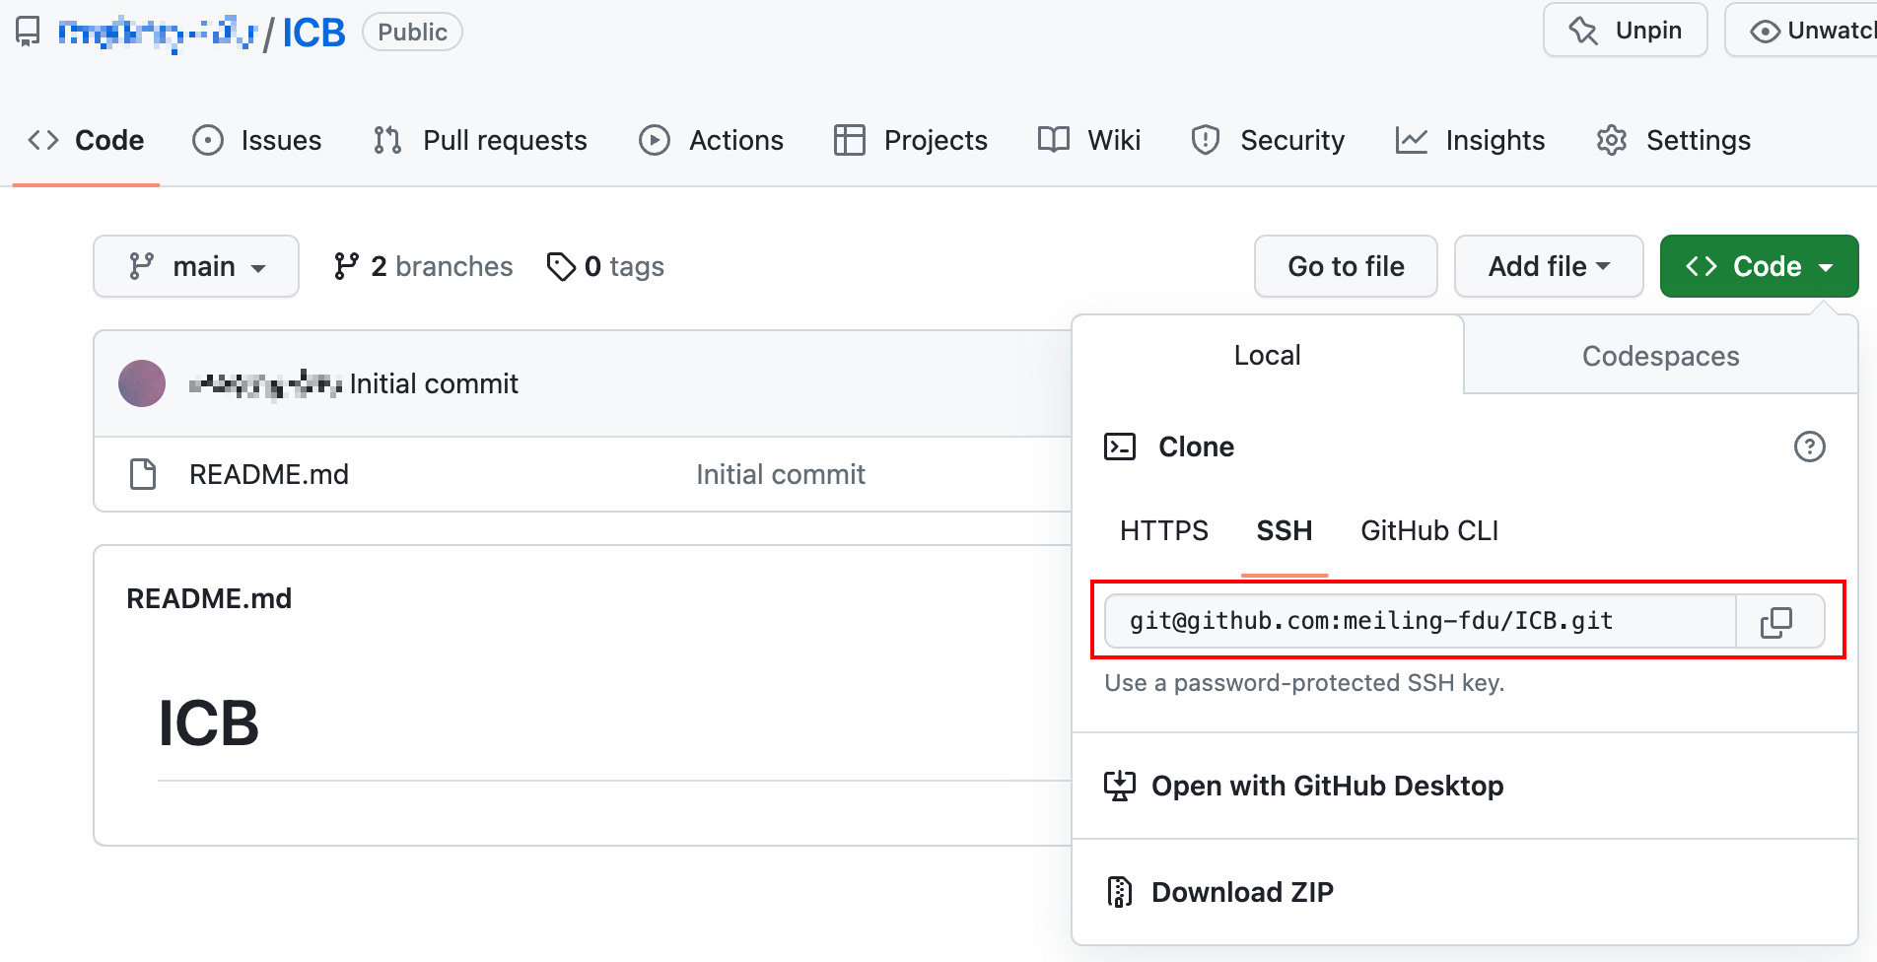Click the play icon on the Actions tab
This screenshot has height=962, width=1877.
click(x=655, y=140)
